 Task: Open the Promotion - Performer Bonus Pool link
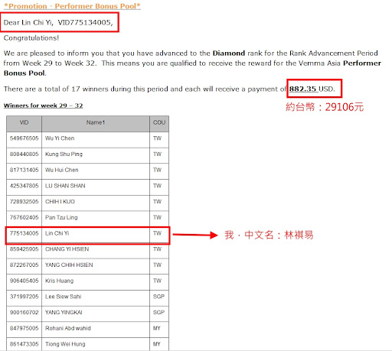72,6
